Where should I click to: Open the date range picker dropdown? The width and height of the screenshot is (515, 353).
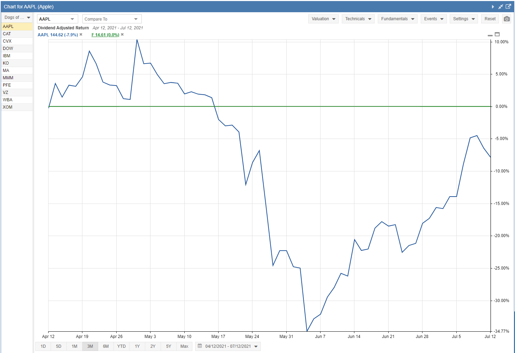pyautogui.click(x=228, y=346)
